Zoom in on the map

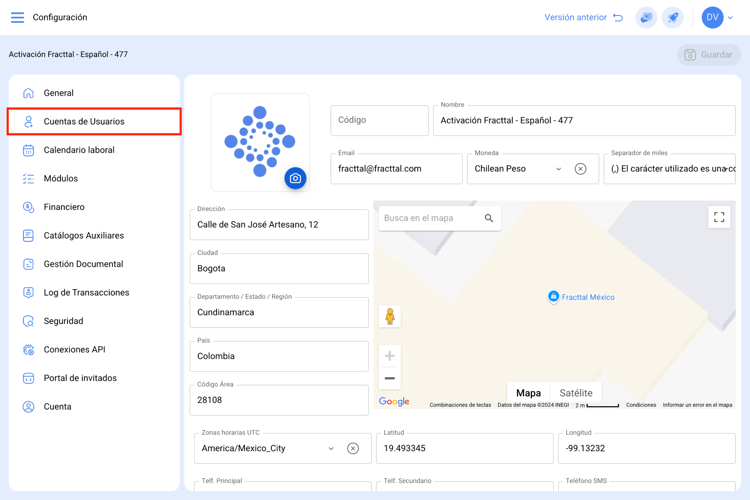click(390, 356)
